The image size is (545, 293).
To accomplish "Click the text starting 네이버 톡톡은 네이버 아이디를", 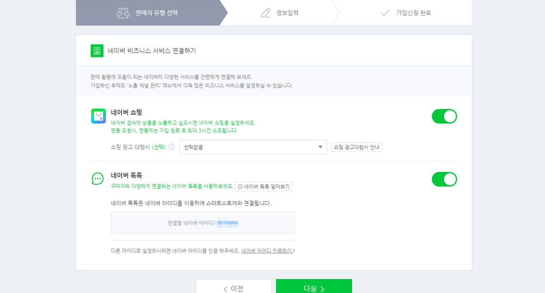I will 191,203.
